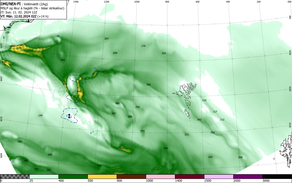Click the '10W' longitude label
The image size is (292, 183).
[x=137, y=2]
